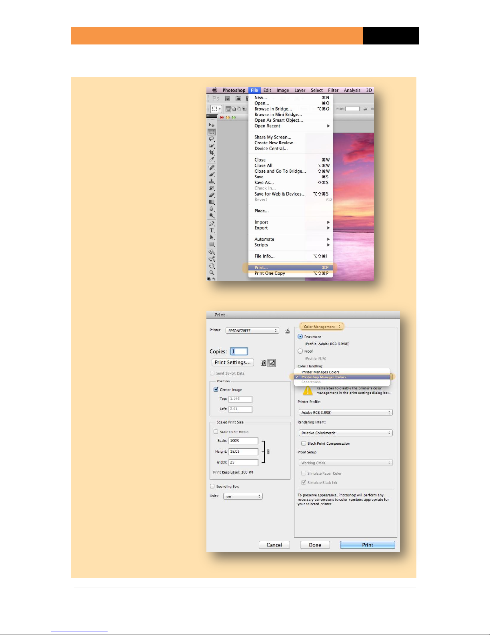Open the Edit menu

(267, 90)
